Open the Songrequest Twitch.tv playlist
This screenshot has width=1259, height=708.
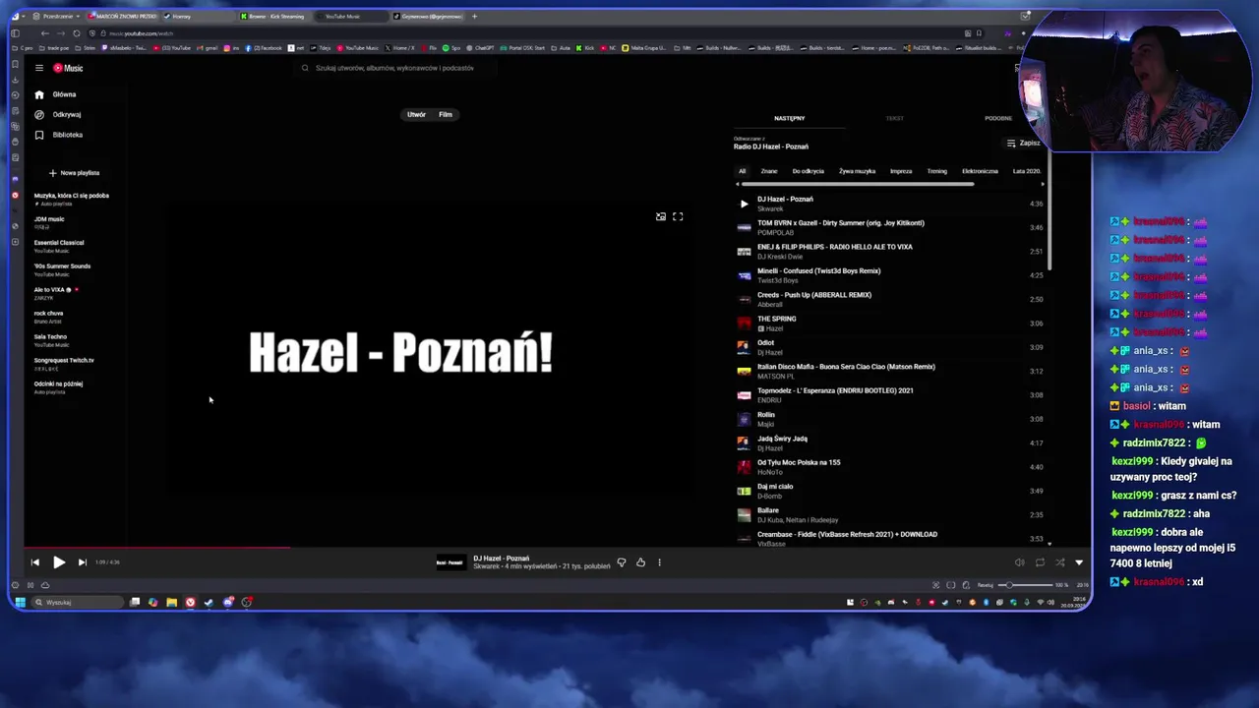[x=64, y=364]
